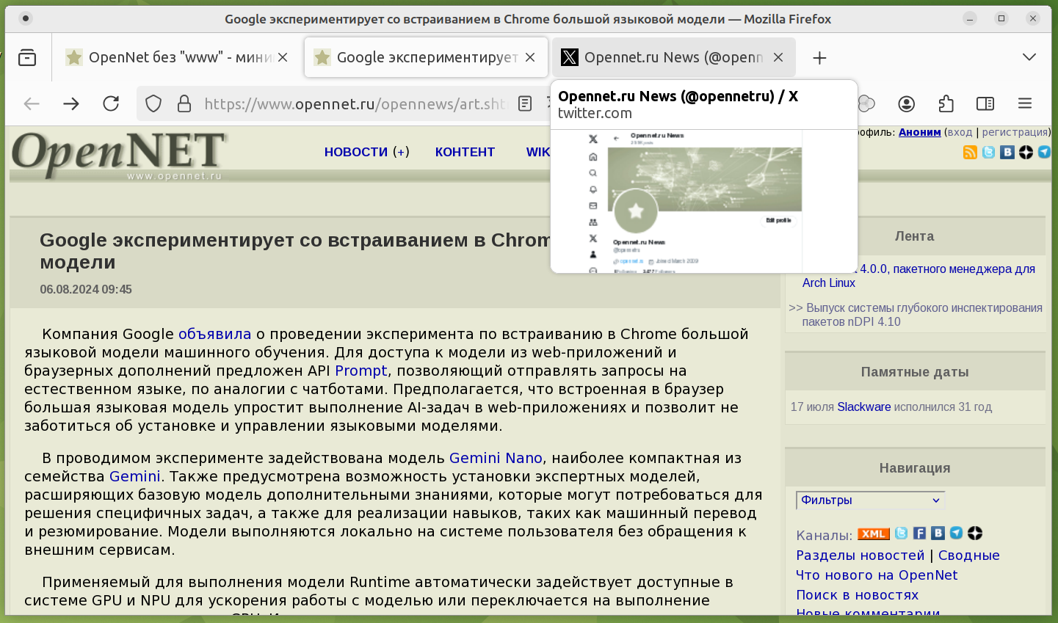Image resolution: width=1058 pixels, height=623 pixels.
Task: Go forward one page
Action: [71, 103]
